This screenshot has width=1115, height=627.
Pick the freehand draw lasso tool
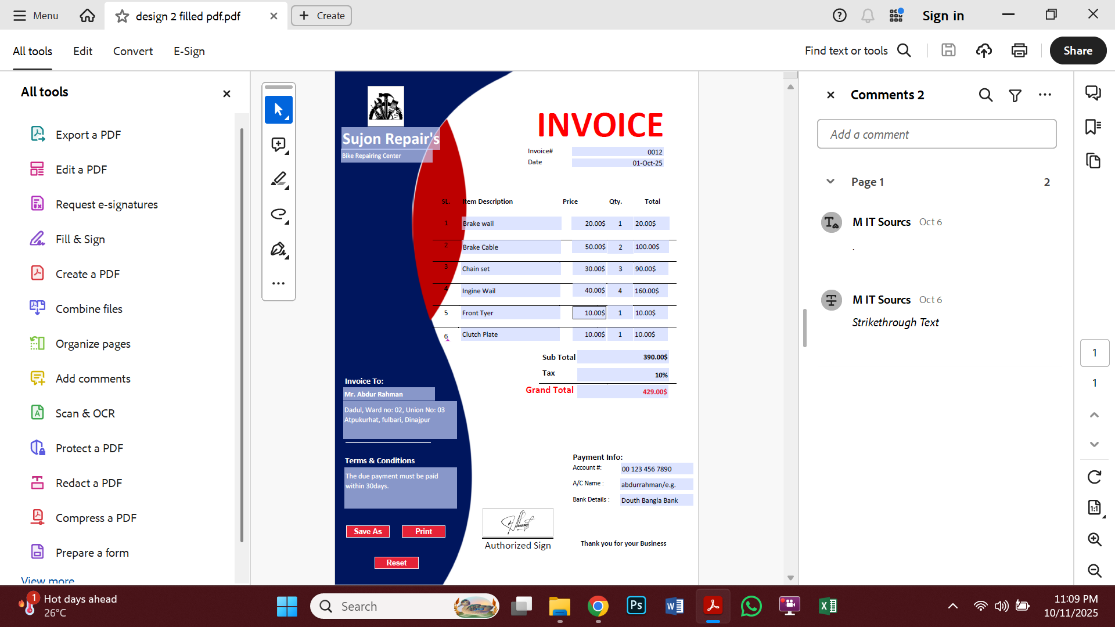pyautogui.click(x=278, y=214)
